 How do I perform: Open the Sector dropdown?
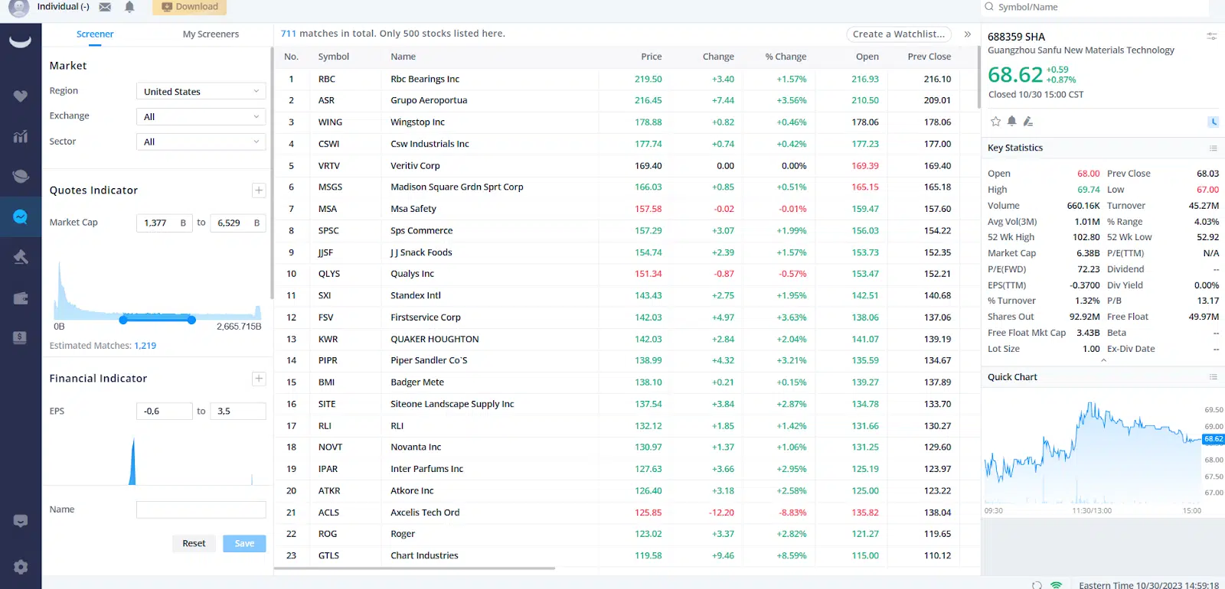click(x=201, y=142)
